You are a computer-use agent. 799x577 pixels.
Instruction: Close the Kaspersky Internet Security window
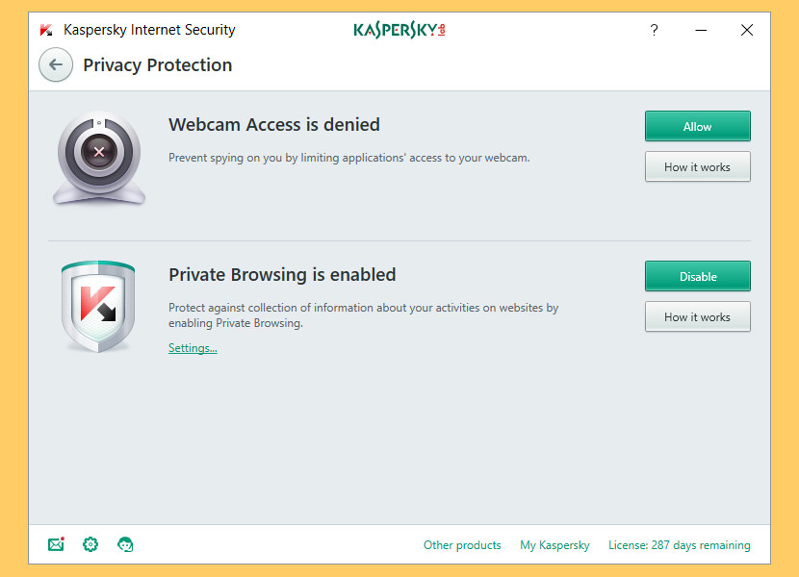tap(747, 30)
